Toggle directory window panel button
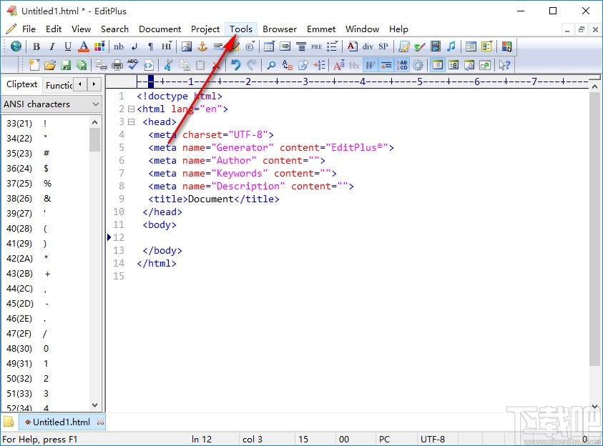Viewport: 603px width, 446px height. (454, 65)
